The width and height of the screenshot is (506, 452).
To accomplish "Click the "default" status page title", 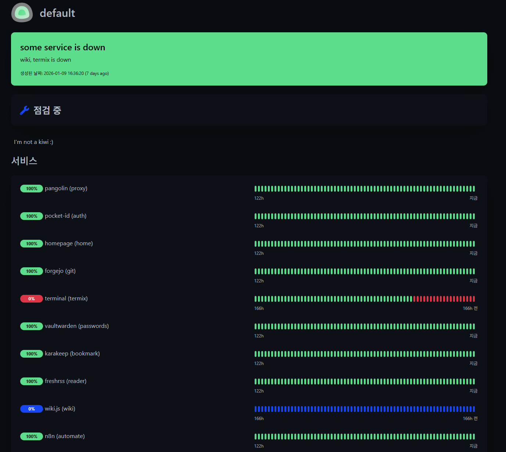I will click(x=57, y=13).
